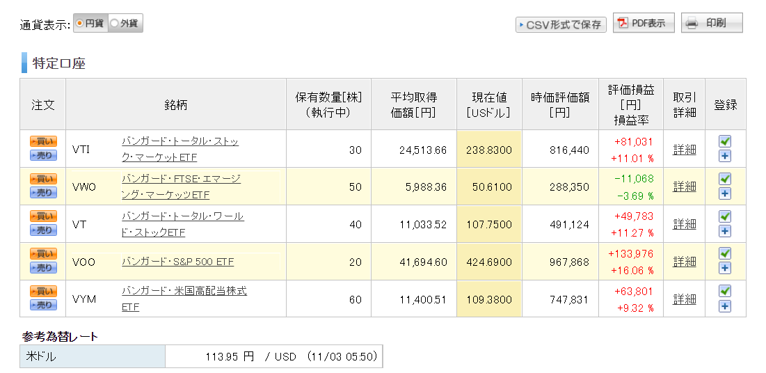The image size is (766, 373).
Task: Click the 印刷 print button
Action: point(712,23)
